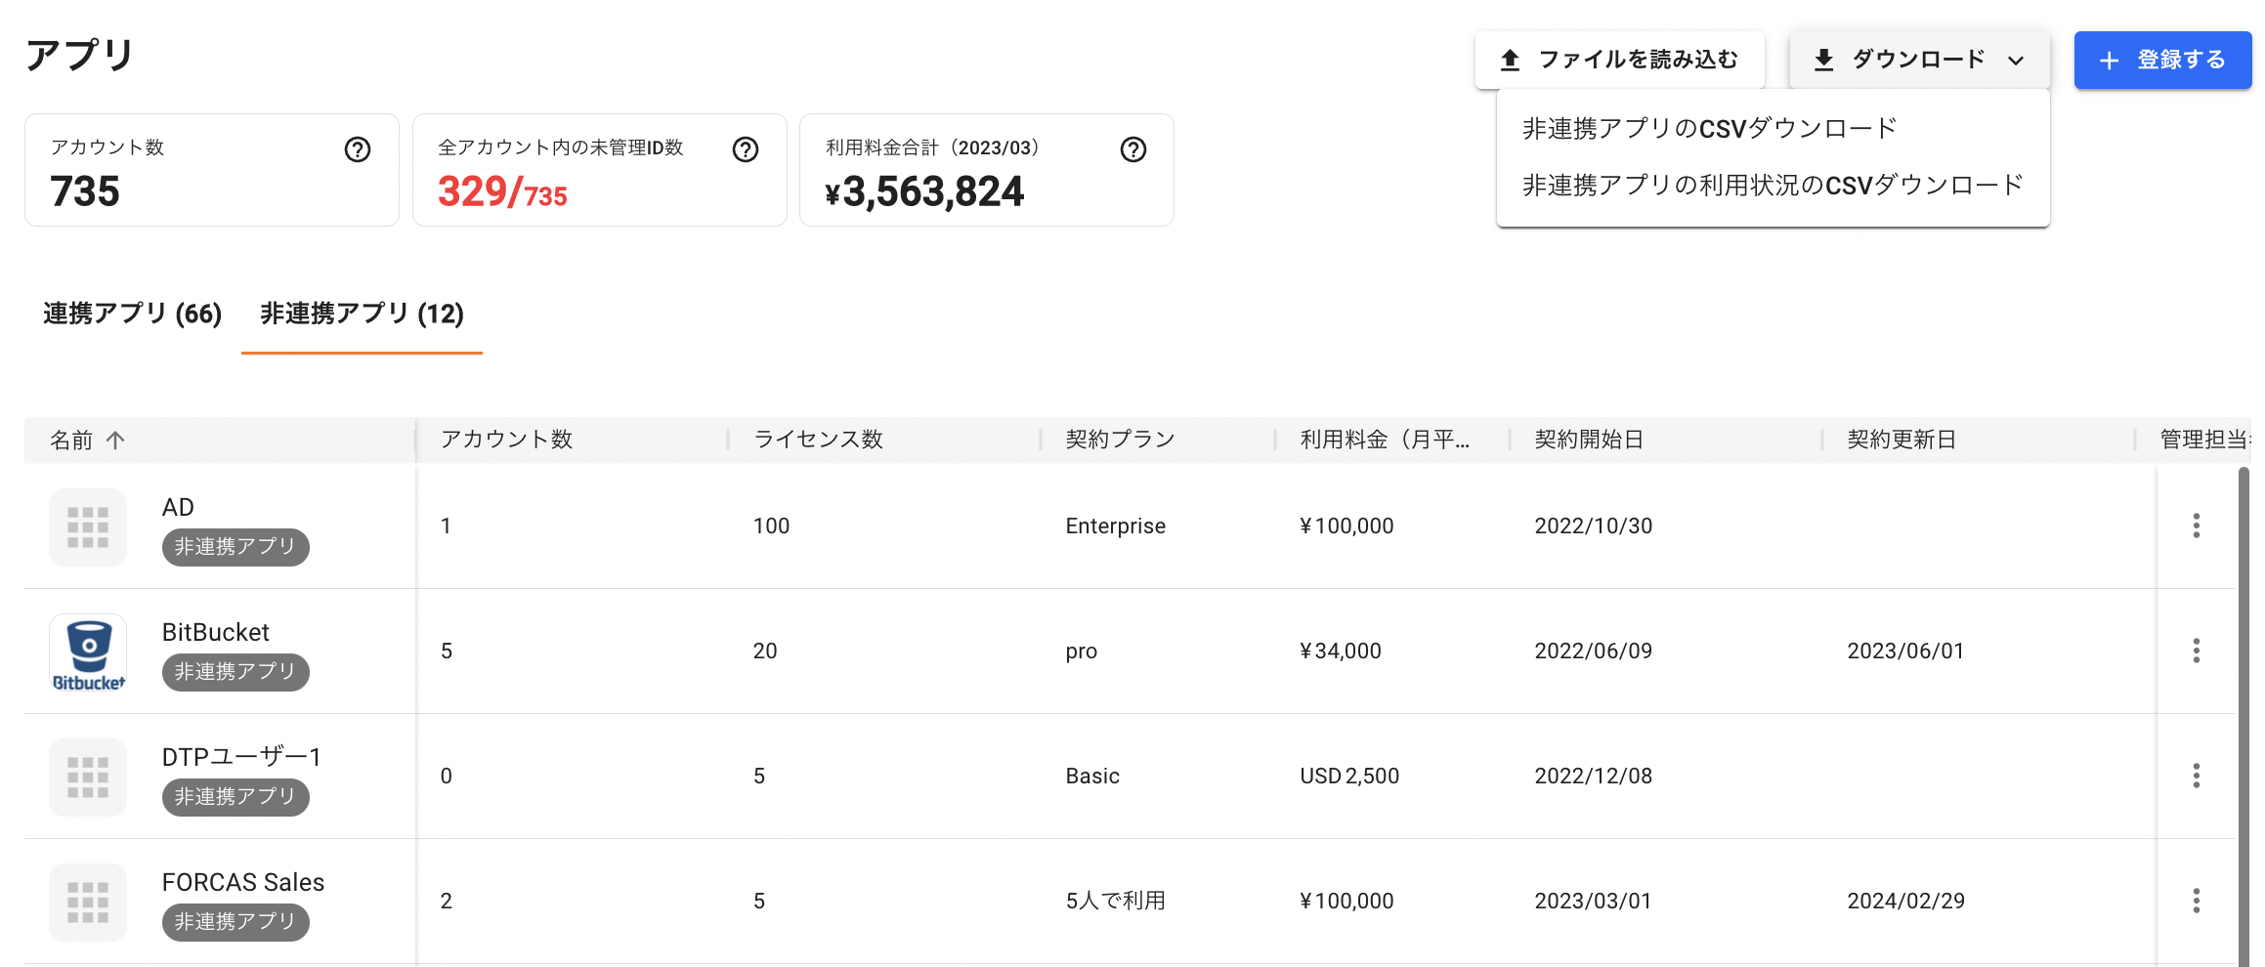The height and width of the screenshot is (967, 2265).
Task: Sort by 名前 column arrow
Action: (115, 441)
